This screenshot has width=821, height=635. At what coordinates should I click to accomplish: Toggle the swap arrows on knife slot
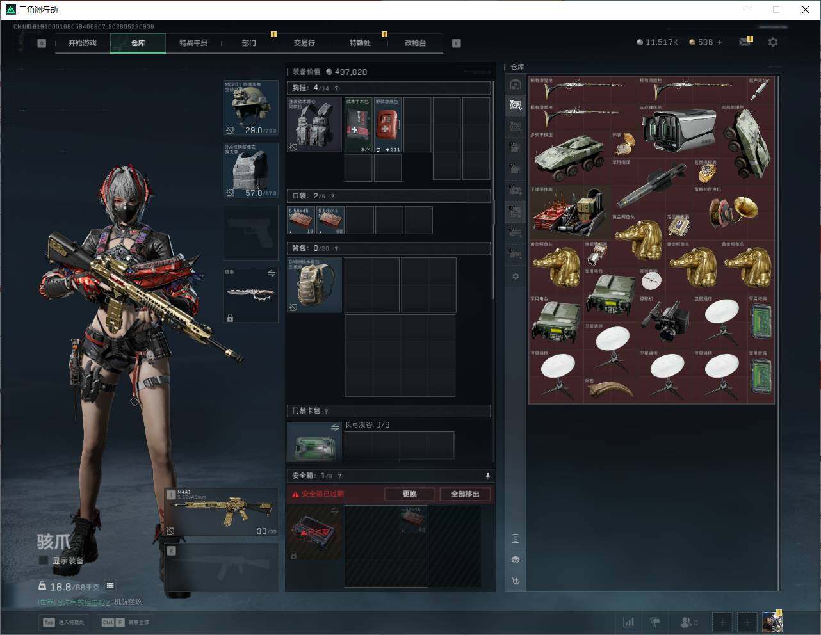pos(271,273)
